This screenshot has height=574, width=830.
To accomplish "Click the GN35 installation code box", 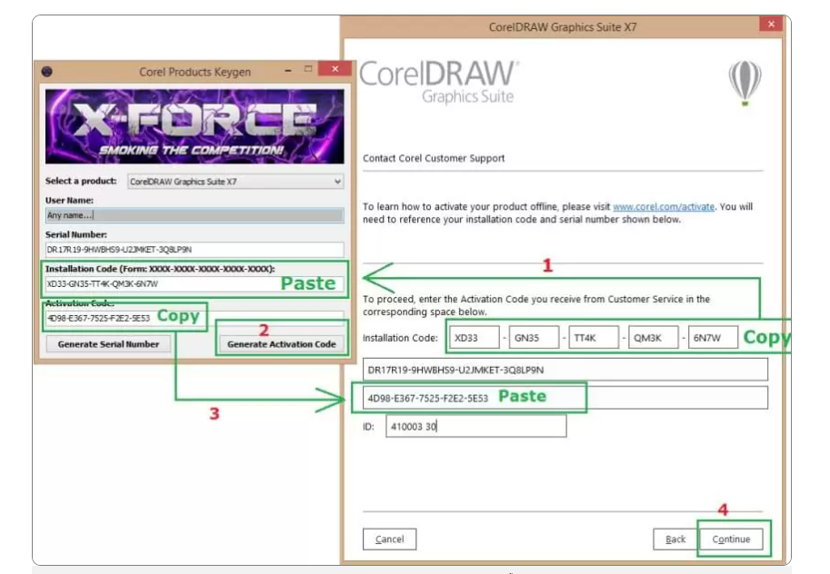I will pyautogui.click(x=534, y=338).
